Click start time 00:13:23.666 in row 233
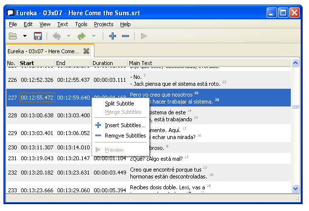Screen dimensions: 309x211 click(37, 190)
